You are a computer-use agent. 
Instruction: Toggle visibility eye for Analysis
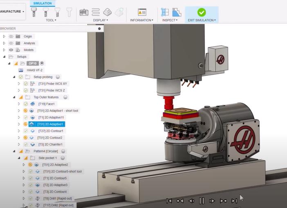point(11,43)
